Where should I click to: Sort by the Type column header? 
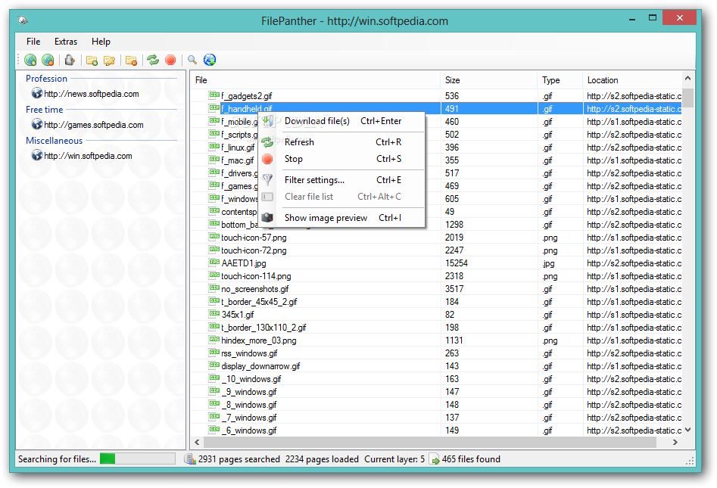(x=560, y=80)
